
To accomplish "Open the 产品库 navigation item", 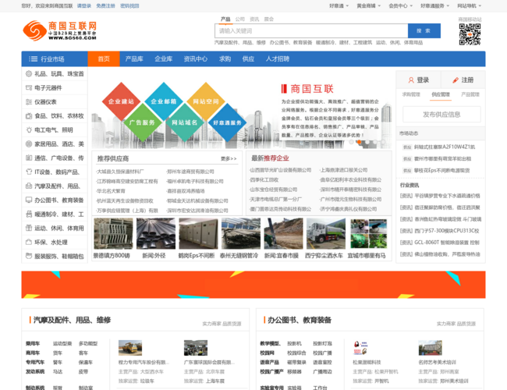I will (134, 58).
